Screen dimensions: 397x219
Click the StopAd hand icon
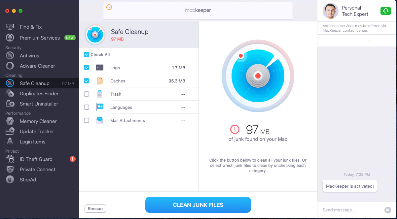coord(10,180)
